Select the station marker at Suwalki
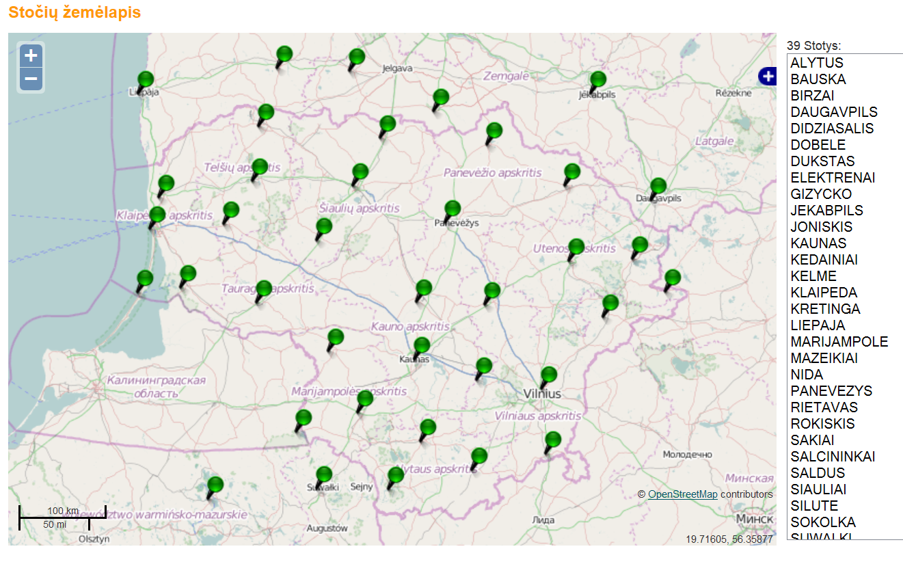Screen dimensions: 903x564 tap(323, 478)
